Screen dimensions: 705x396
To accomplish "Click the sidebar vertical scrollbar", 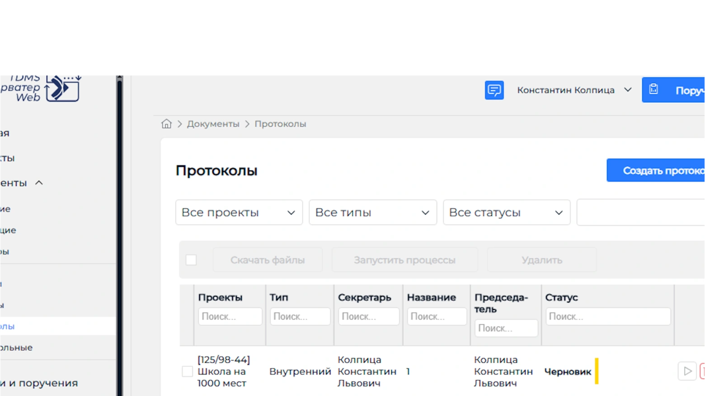I will [x=119, y=236].
